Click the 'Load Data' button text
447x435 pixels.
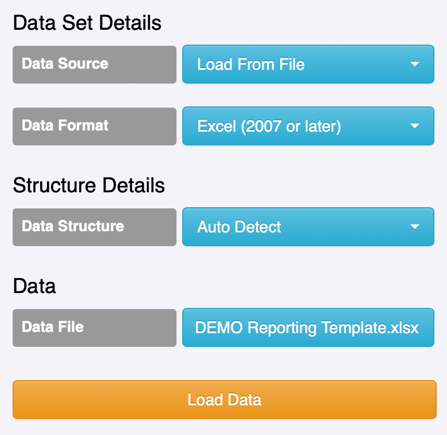(x=224, y=400)
